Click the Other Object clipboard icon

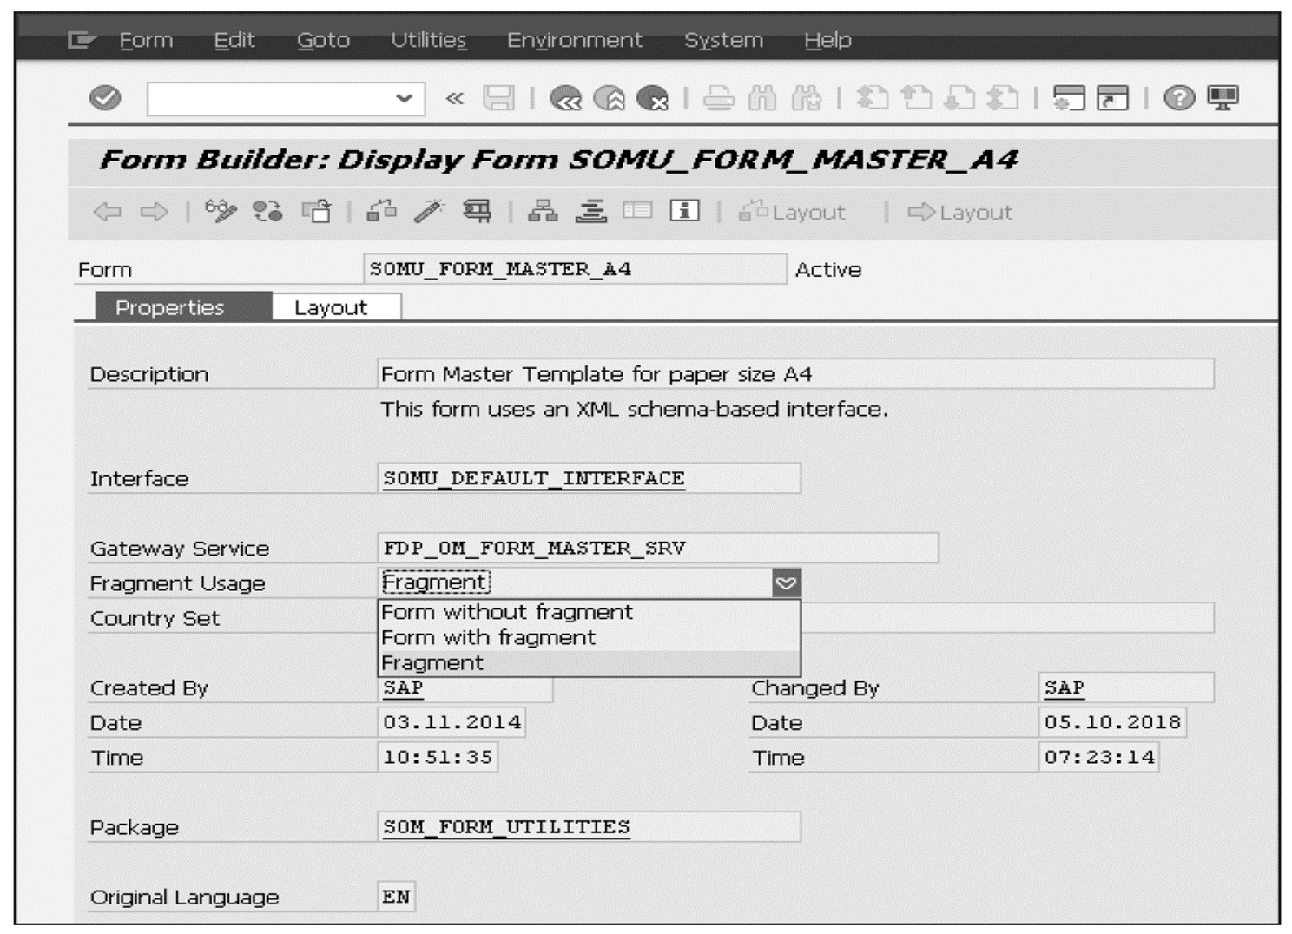pos(316,211)
